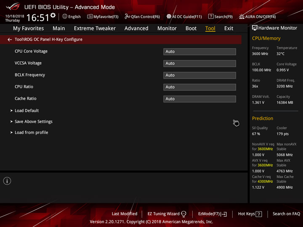Viewport: 303px width, 227px height.
Task: Open the Exit tab
Action: pyautogui.click(x=229, y=29)
